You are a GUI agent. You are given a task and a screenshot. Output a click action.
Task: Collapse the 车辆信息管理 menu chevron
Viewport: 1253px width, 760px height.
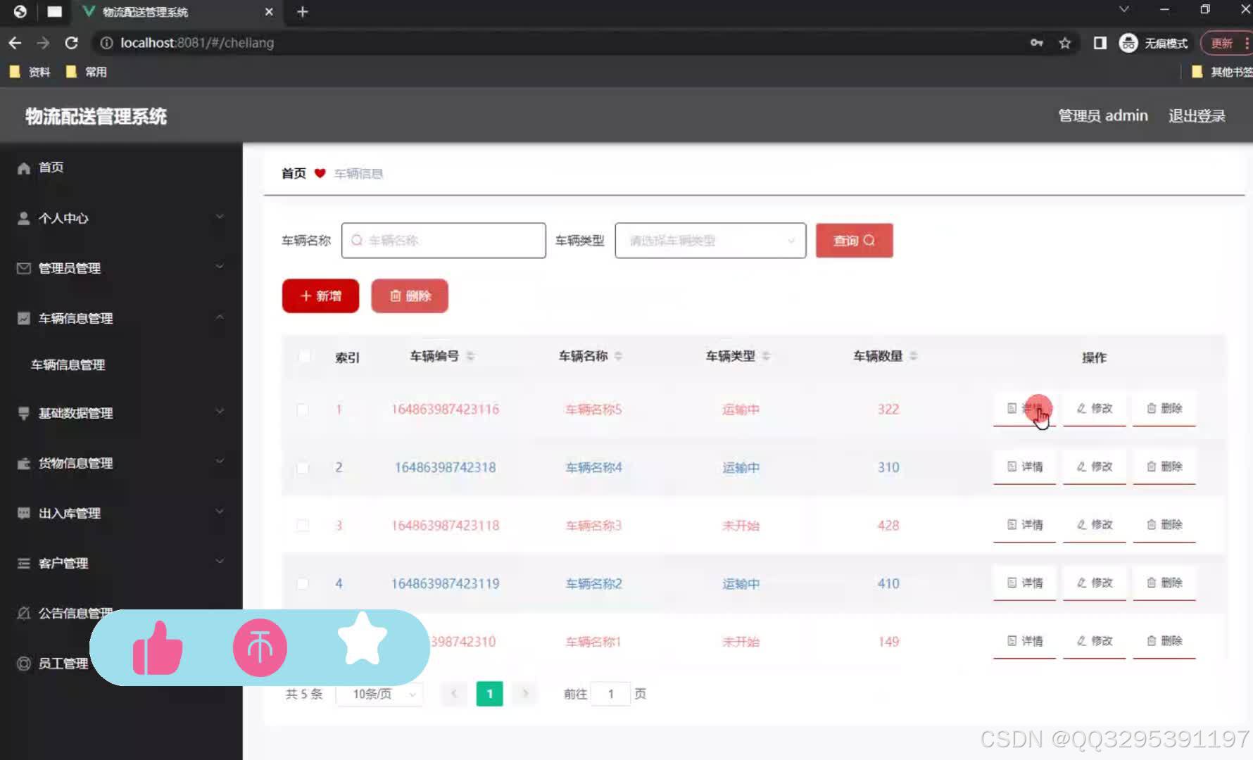click(220, 317)
